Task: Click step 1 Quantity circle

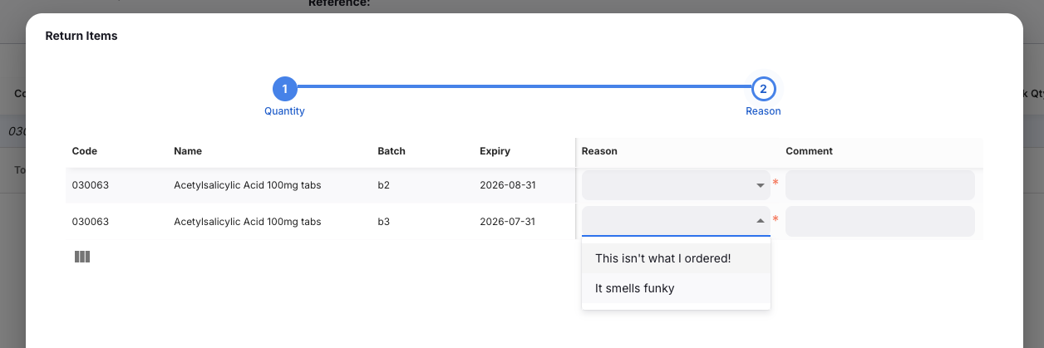Action: 284,88
